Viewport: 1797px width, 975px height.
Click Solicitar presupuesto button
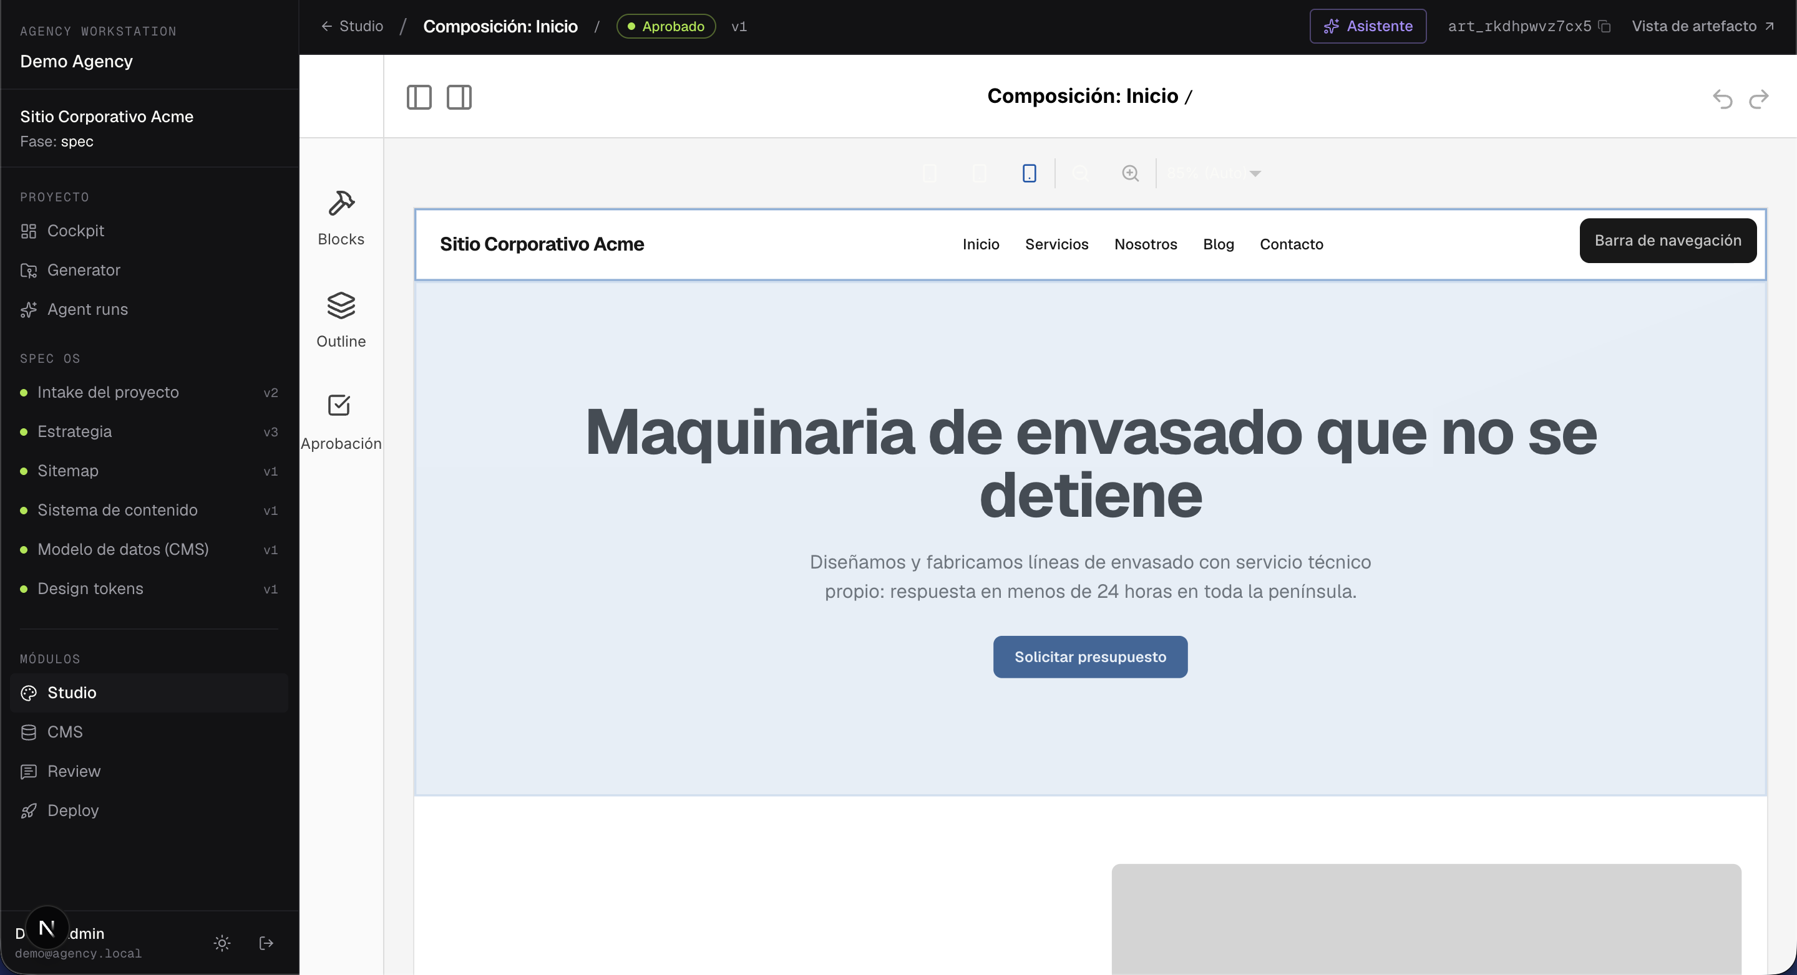[x=1089, y=656]
